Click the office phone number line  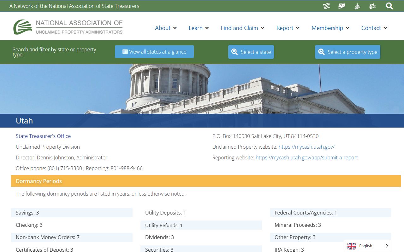(x=79, y=168)
